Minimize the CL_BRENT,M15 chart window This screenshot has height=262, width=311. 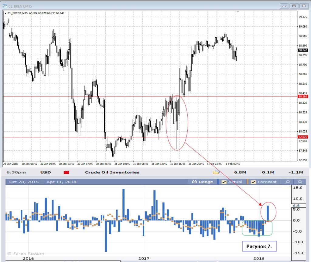[x=285, y=6]
